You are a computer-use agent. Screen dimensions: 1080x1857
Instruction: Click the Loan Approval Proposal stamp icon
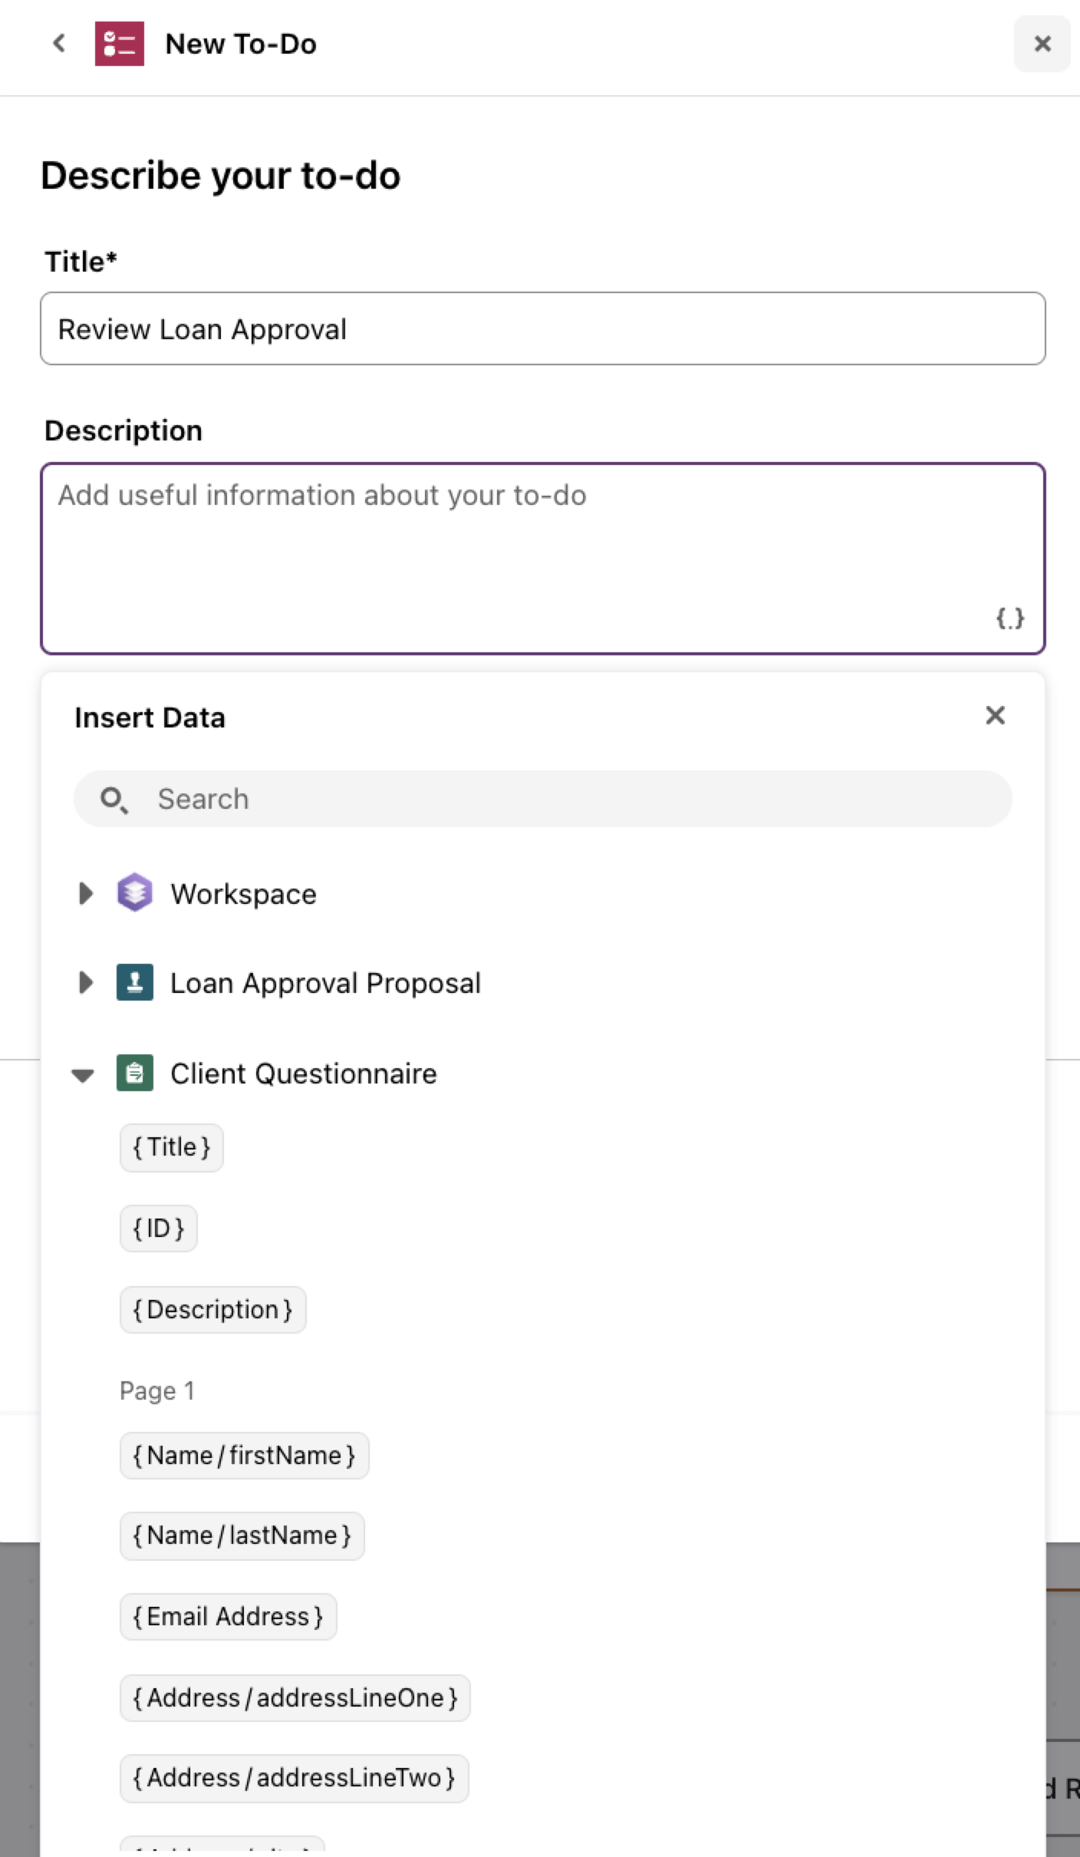[x=134, y=982]
